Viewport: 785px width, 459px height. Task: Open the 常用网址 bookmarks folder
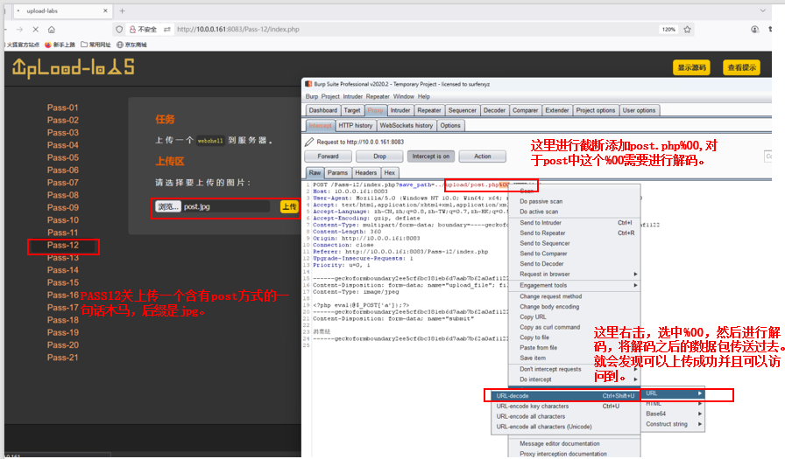95,45
